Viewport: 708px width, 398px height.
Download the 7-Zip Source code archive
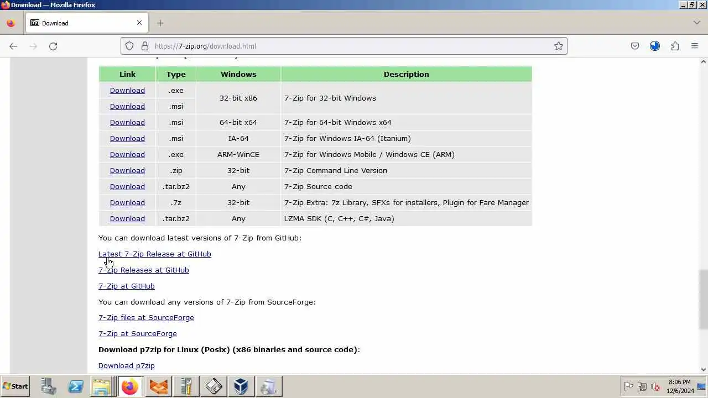[x=127, y=187]
